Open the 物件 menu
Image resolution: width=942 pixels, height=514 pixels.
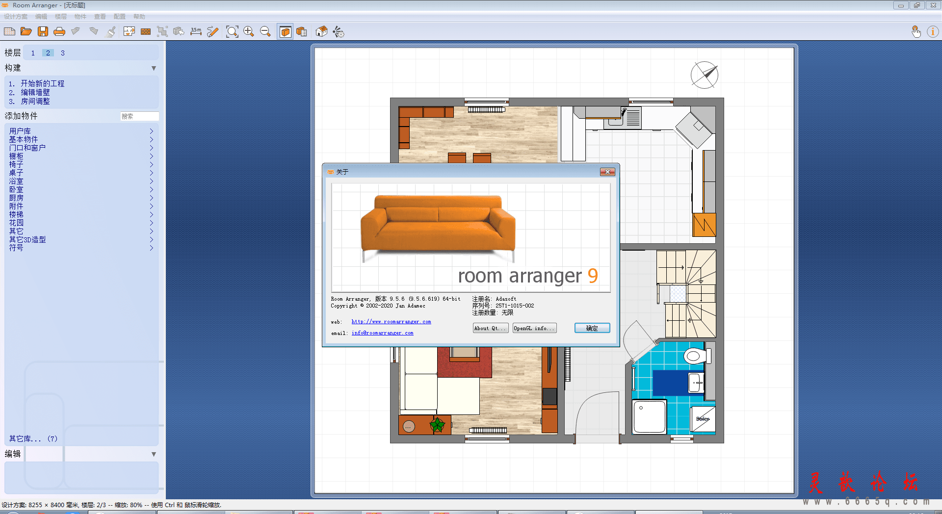coord(80,17)
